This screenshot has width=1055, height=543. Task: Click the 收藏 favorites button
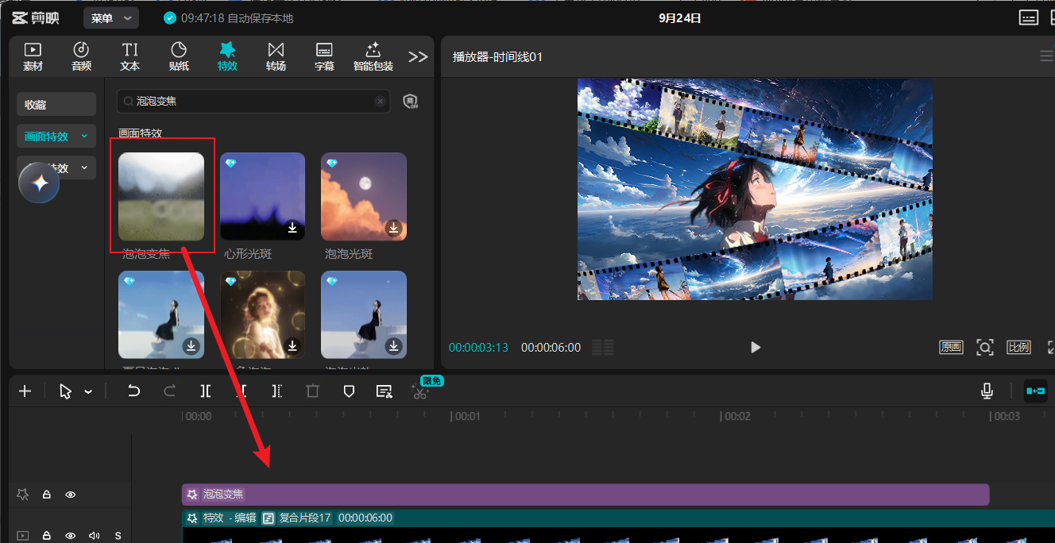(x=56, y=104)
